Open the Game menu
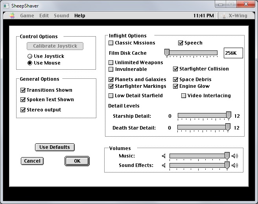 (x=27, y=16)
